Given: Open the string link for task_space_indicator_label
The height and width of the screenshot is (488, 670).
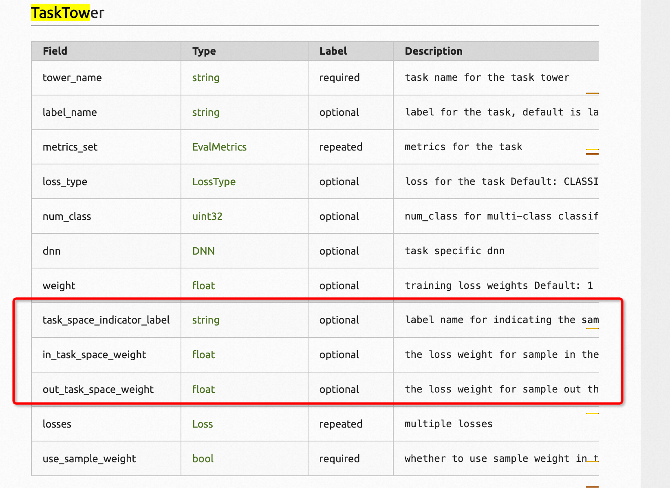Looking at the screenshot, I should pyautogui.click(x=206, y=320).
